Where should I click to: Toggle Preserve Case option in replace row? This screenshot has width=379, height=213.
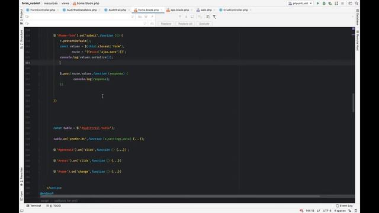click(x=152, y=24)
